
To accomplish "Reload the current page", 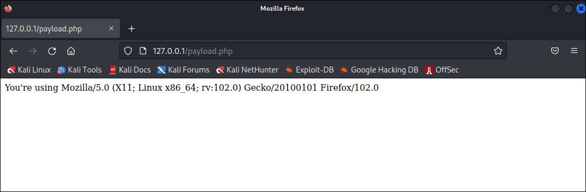I will tap(52, 51).
